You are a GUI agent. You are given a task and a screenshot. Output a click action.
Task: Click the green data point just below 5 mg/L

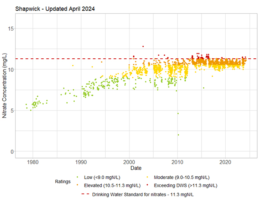[x=177, y=114]
